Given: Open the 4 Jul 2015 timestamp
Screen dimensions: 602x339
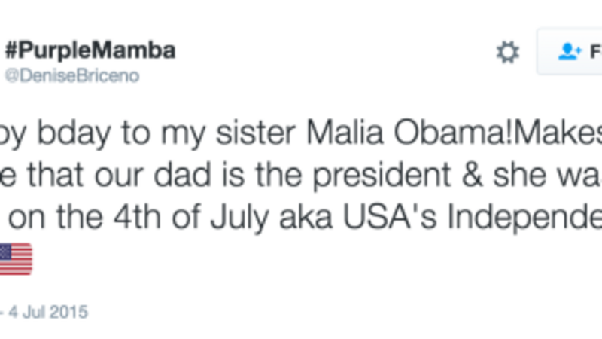Looking at the screenshot, I should (x=51, y=311).
